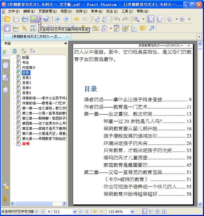The width and height of the screenshot is (204, 216).
Task: Toggle continuous facing layout in status bar
Action: click(158, 211)
